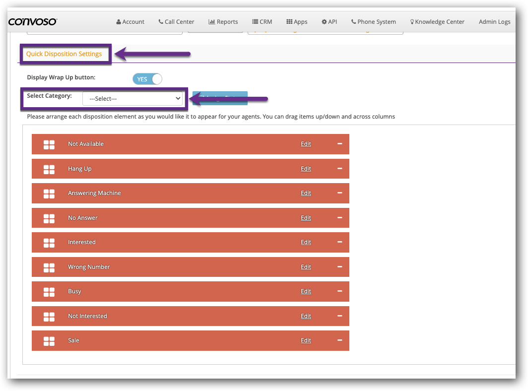Image resolution: width=528 pixels, height=391 pixels.
Task: Edit the Busy disposition
Action: tap(306, 291)
